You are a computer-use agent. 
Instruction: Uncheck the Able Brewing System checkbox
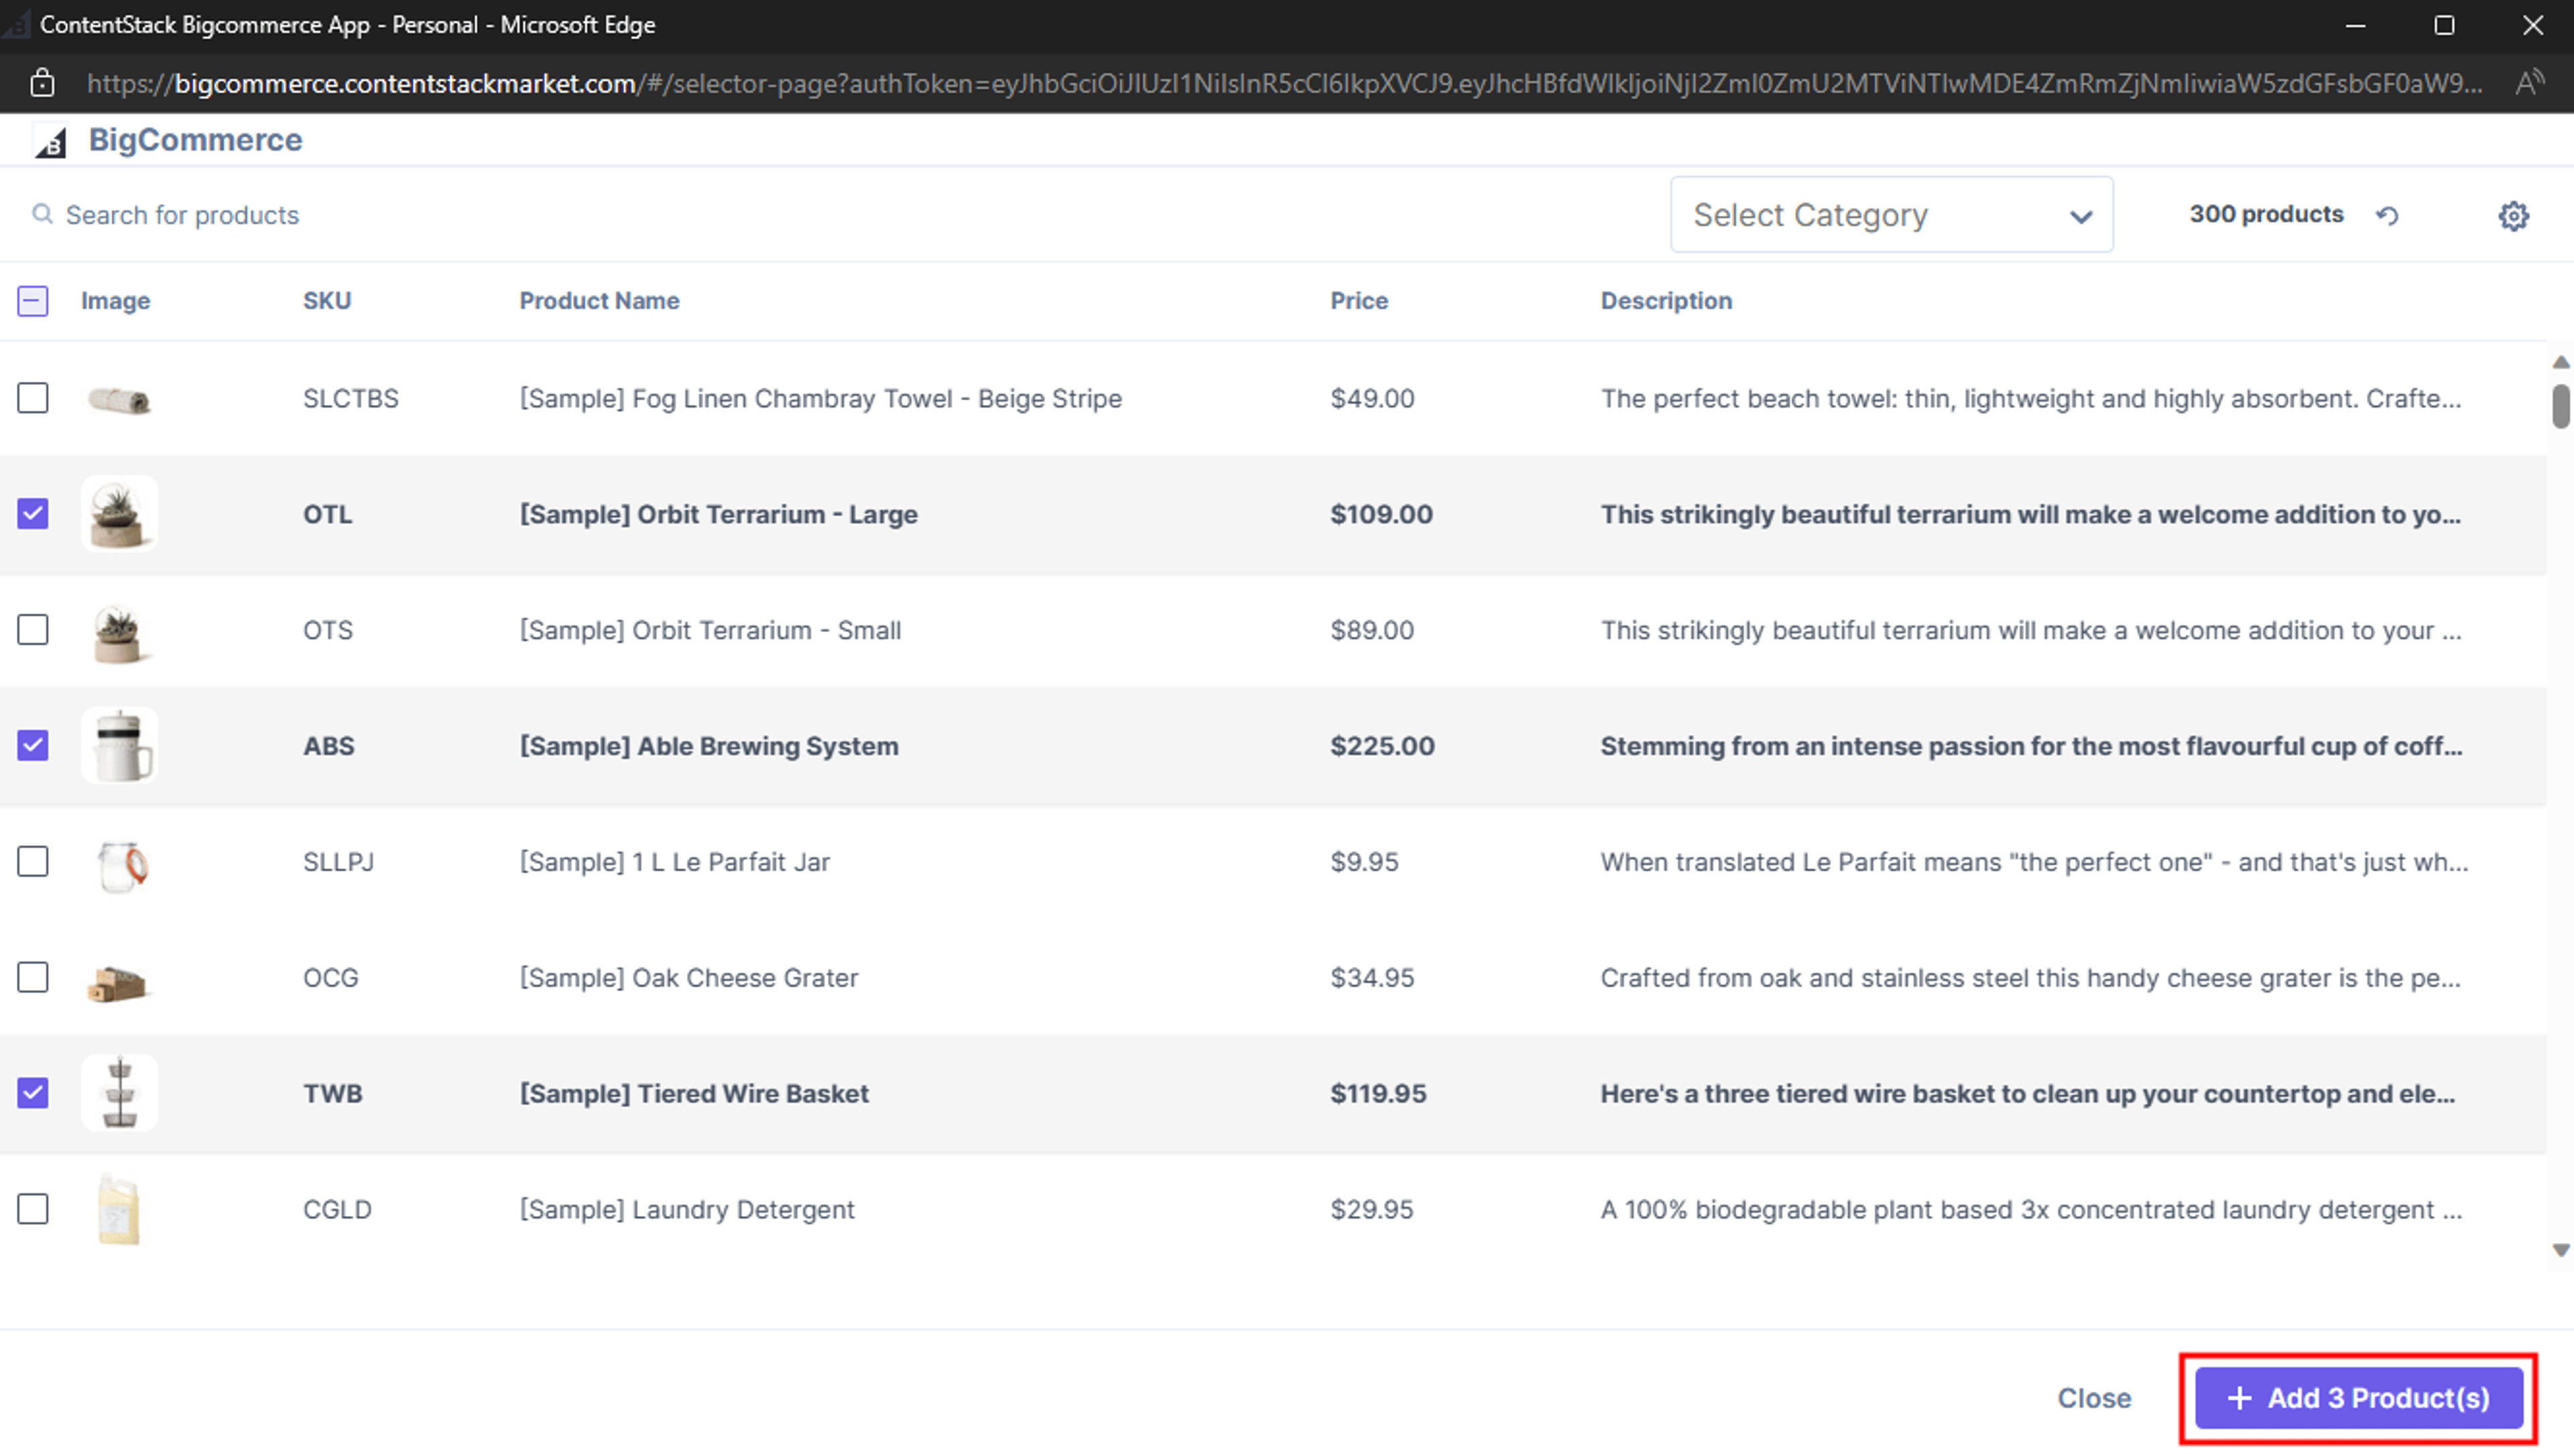pos(33,746)
